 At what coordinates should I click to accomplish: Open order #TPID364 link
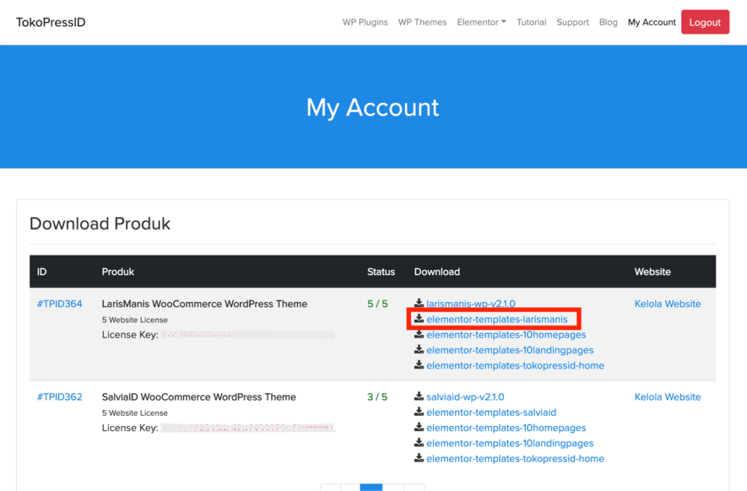tap(60, 304)
